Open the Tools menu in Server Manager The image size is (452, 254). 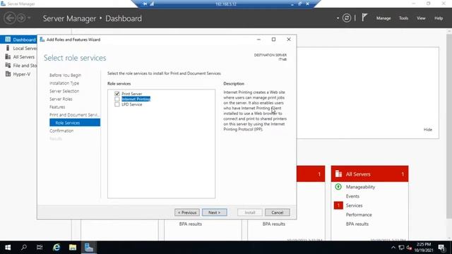403,18
